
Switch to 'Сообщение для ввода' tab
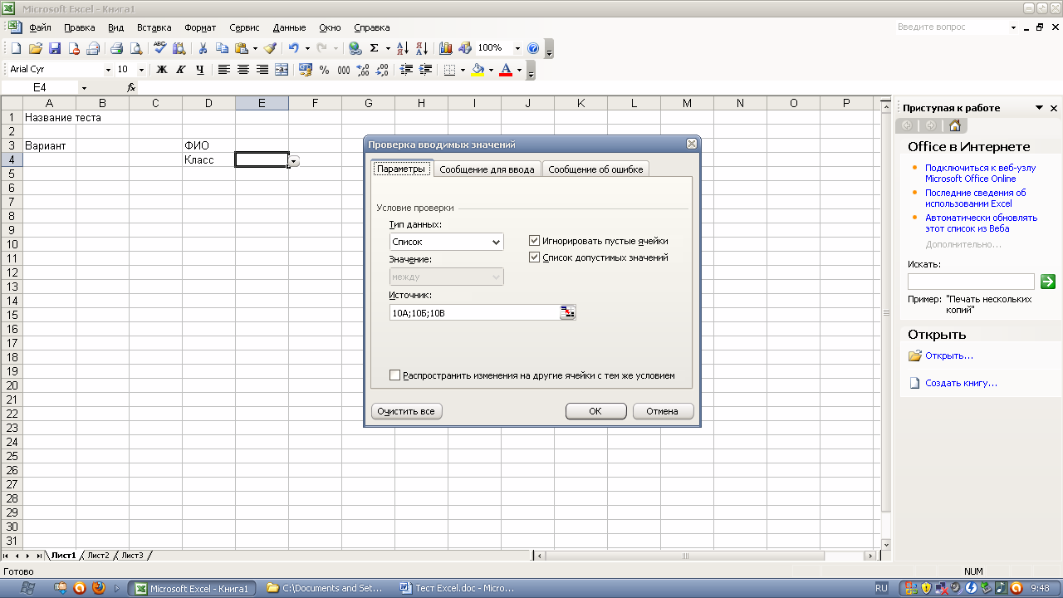pyautogui.click(x=487, y=169)
